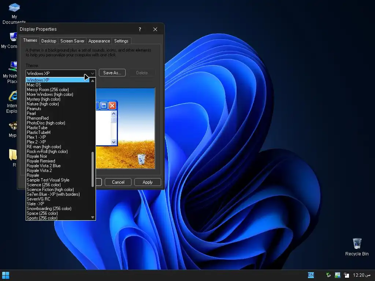Screen dimensions: 375x281
Task: Collapse the Theme combo box arrow
Action: coord(93,73)
